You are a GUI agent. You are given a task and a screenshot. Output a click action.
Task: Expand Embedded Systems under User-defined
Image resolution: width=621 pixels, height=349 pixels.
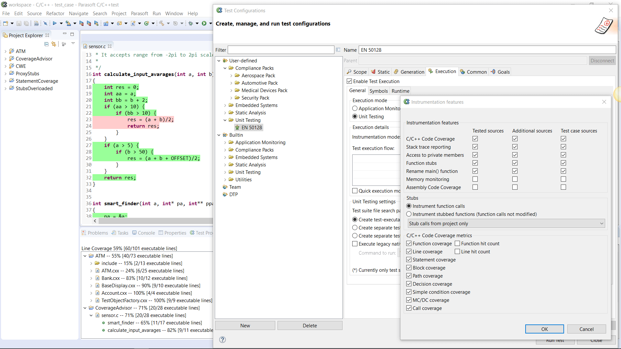(225, 105)
